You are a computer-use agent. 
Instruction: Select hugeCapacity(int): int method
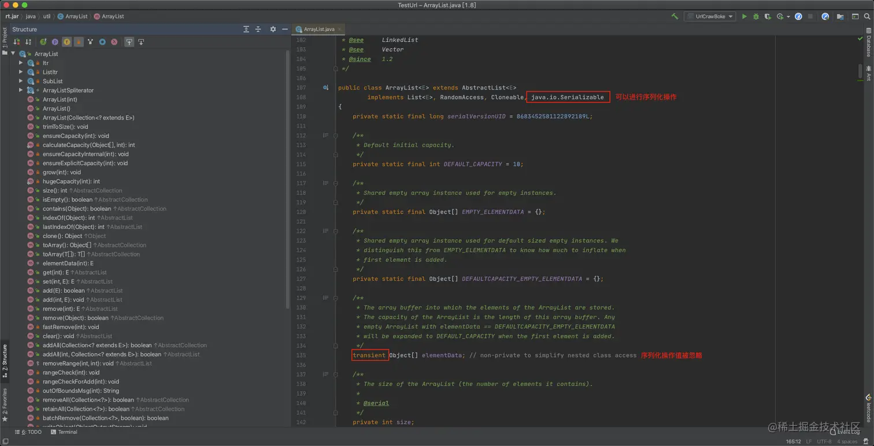(x=71, y=181)
